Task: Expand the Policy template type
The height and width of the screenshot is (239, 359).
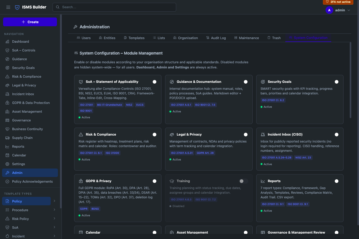Action: tap(54, 201)
